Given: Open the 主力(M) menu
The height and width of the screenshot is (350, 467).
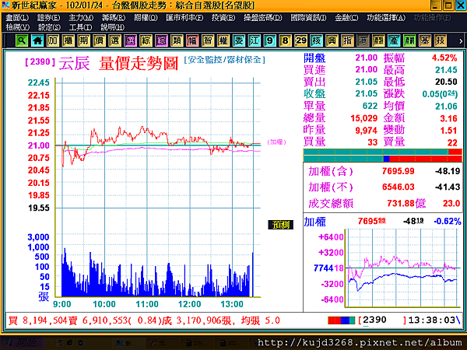Looking at the screenshot, I should click(x=81, y=18).
